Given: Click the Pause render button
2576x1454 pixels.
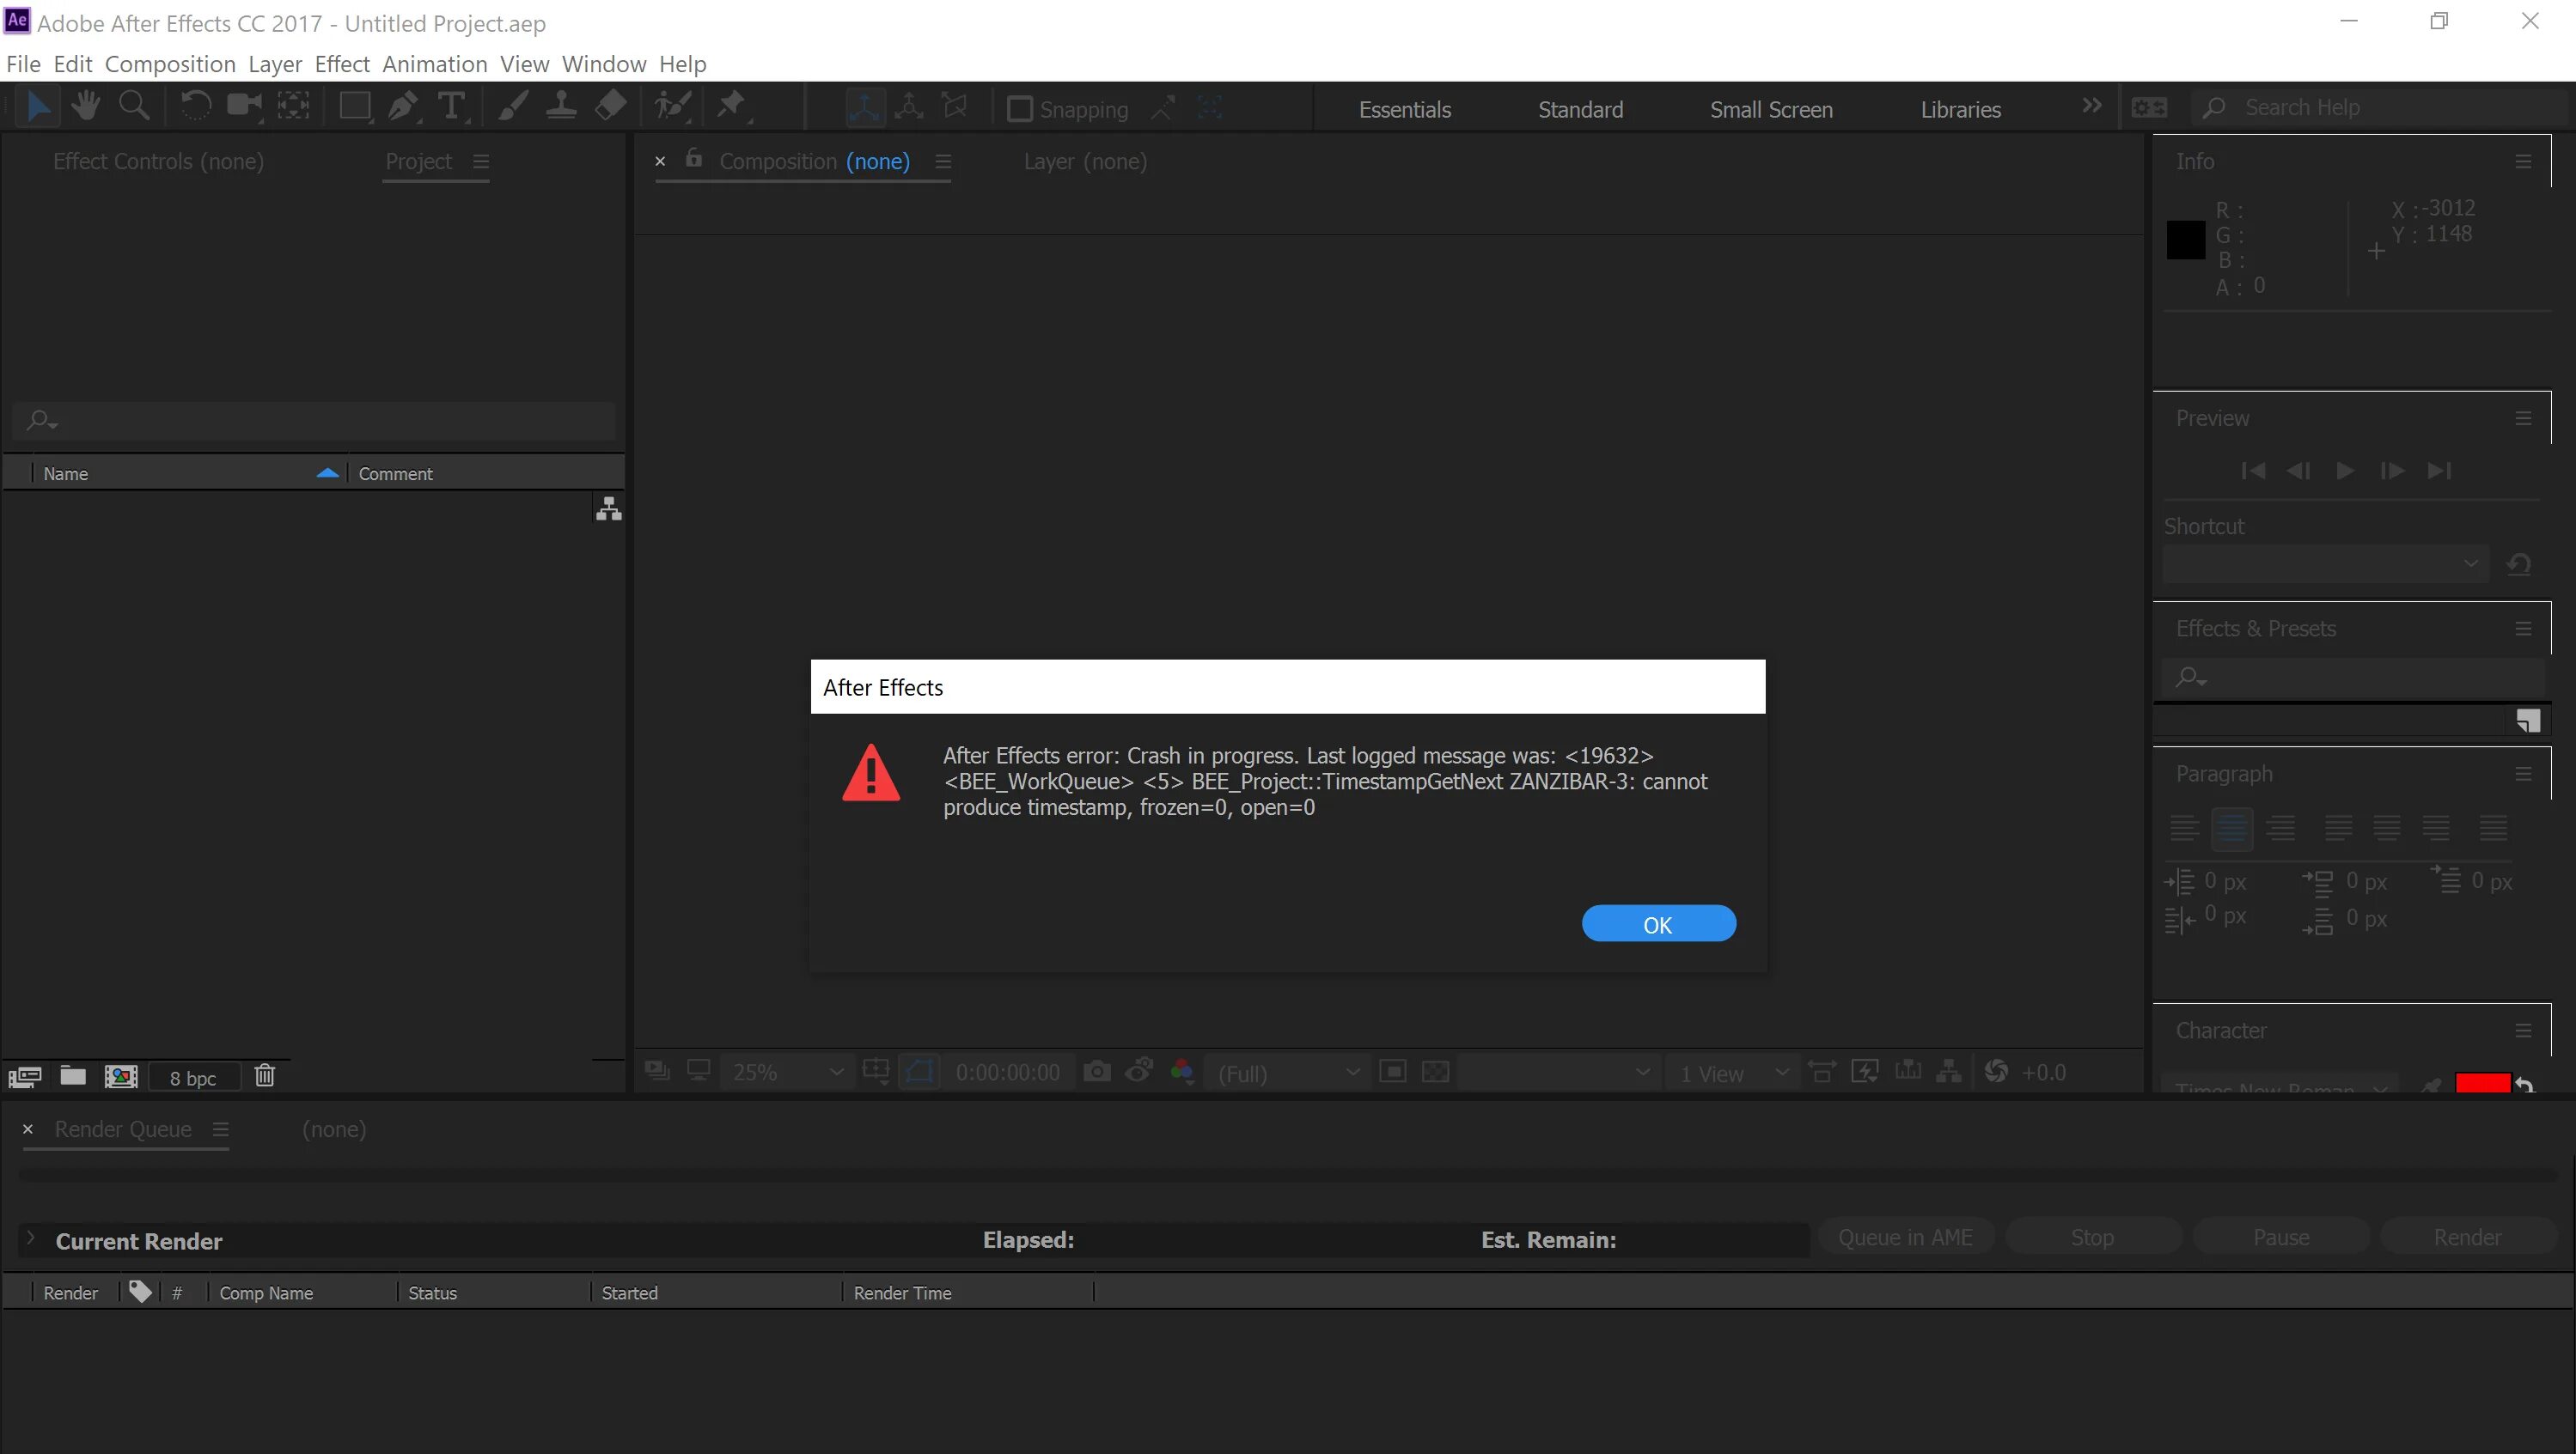Looking at the screenshot, I should pos(2281,1238).
